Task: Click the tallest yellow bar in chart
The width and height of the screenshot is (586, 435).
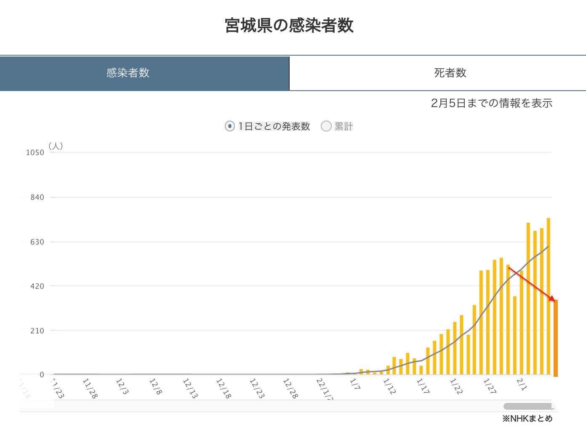Action: (x=549, y=295)
